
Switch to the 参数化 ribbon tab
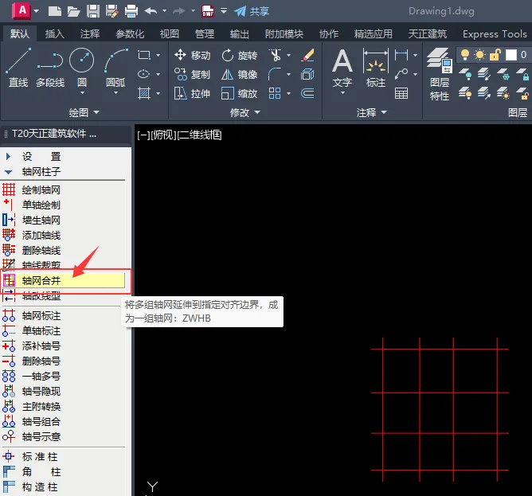(130, 34)
